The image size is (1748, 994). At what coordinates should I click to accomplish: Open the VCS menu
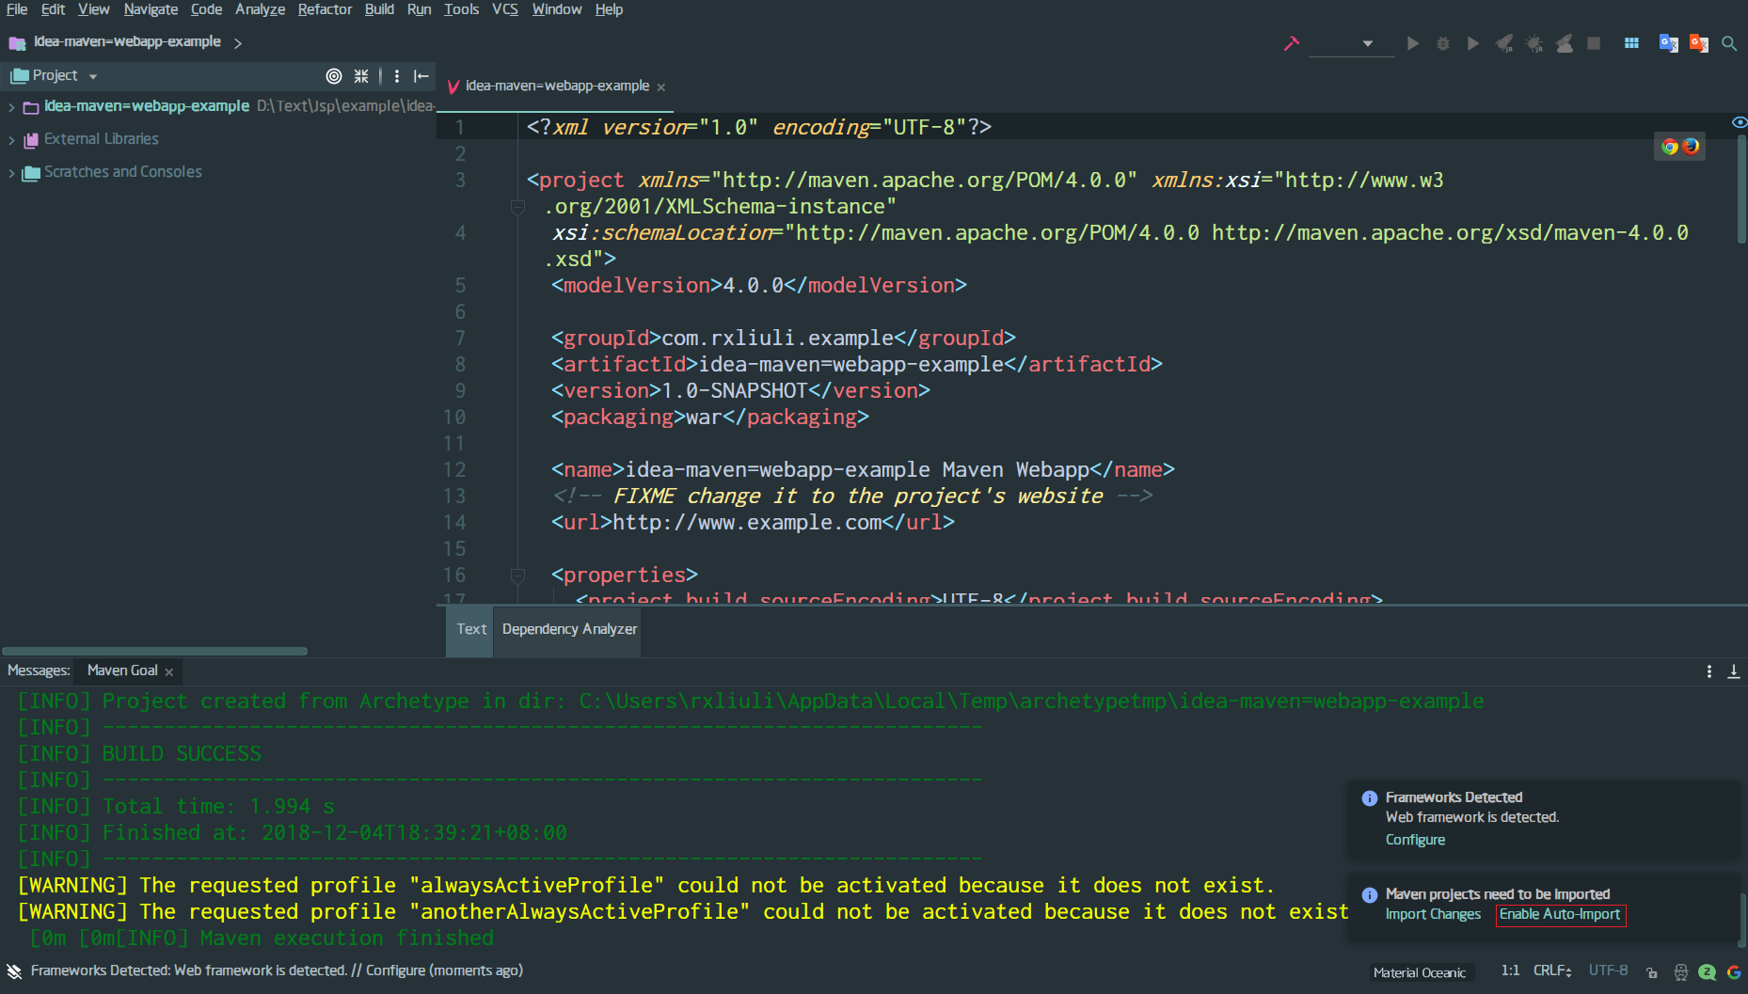(x=505, y=9)
